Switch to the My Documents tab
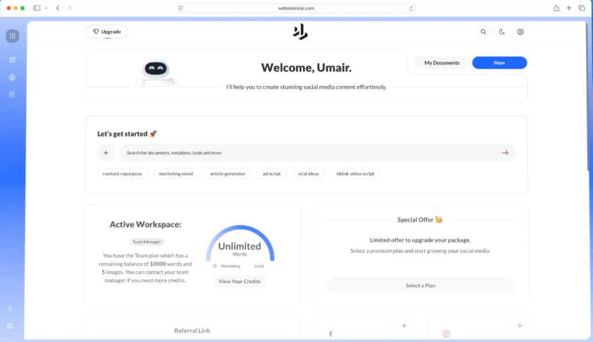593x342 pixels. point(441,63)
